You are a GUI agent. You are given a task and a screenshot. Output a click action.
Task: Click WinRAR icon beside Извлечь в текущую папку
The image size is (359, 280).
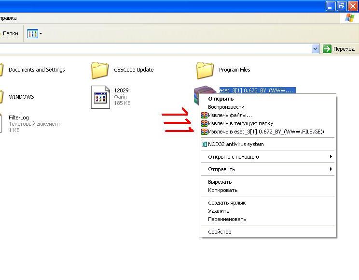[204, 123]
